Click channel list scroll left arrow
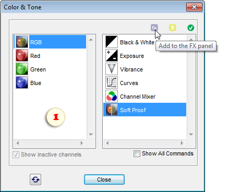This screenshot has width=229, height=192. click(18, 143)
